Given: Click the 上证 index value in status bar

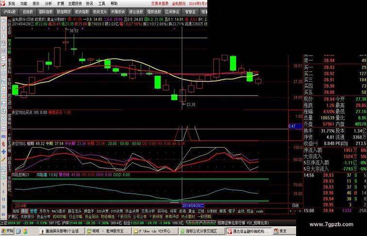Looking at the screenshot, I should pos(14,223).
